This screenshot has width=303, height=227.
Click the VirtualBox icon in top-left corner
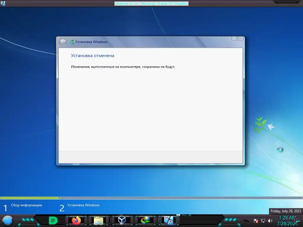(x=3, y=3)
